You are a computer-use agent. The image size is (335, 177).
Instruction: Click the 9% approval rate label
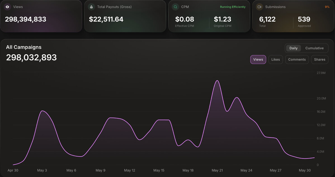coord(327,7)
